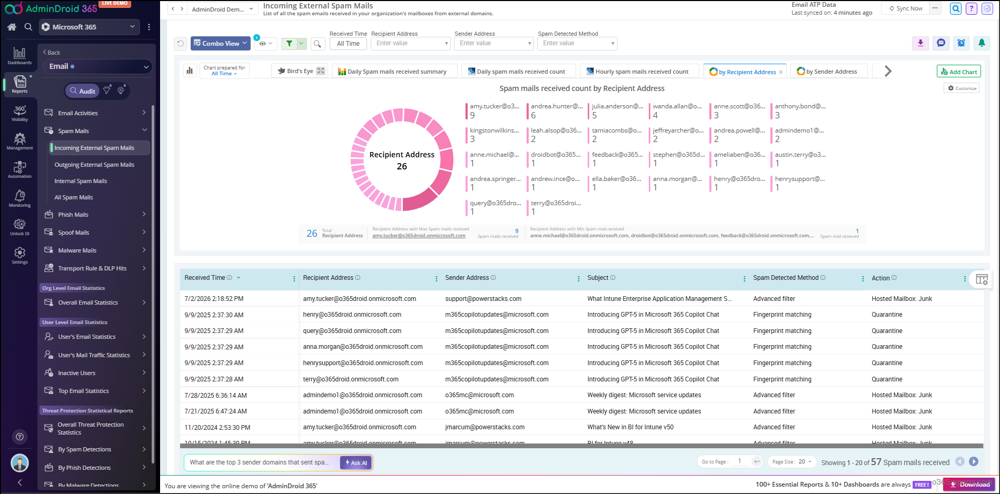Open Internal Spam Mails report

(81, 181)
